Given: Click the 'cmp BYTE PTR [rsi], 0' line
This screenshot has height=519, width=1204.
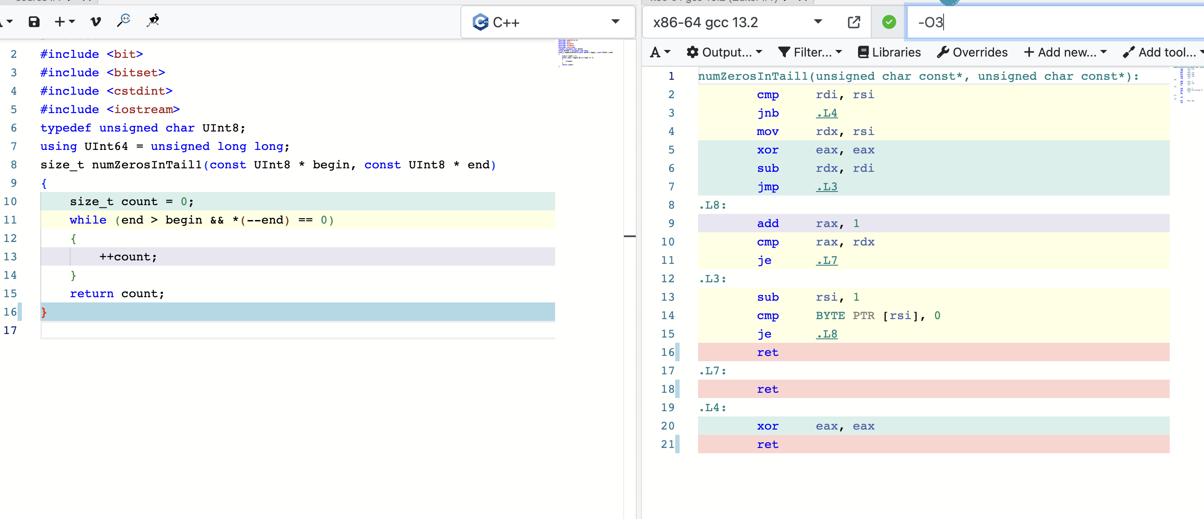Looking at the screenshot, I should tap(933, 315).
